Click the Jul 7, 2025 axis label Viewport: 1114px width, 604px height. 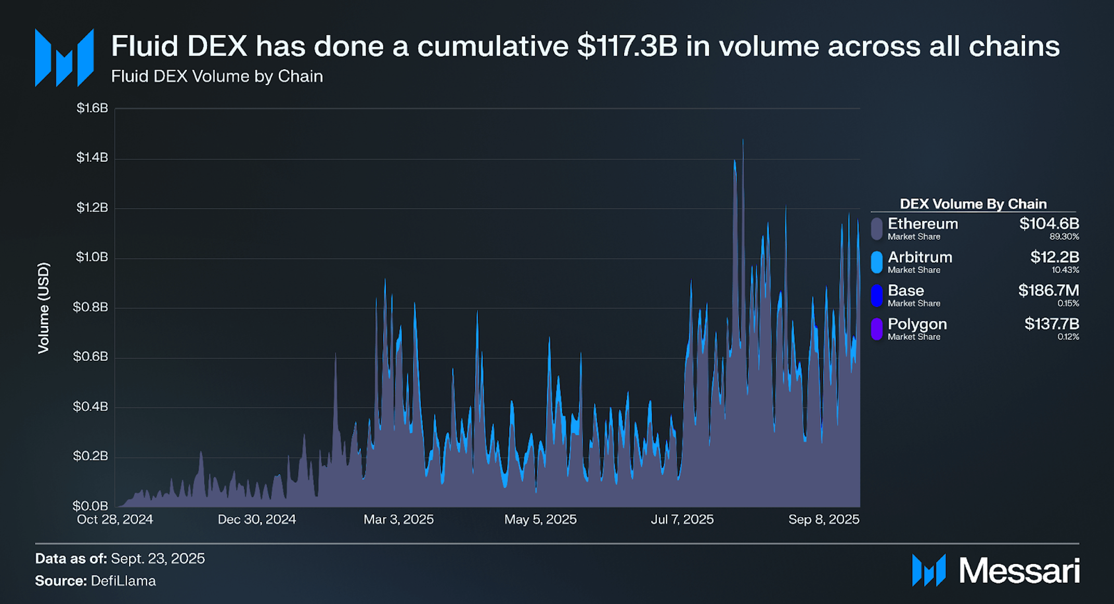tap(682, 519)
